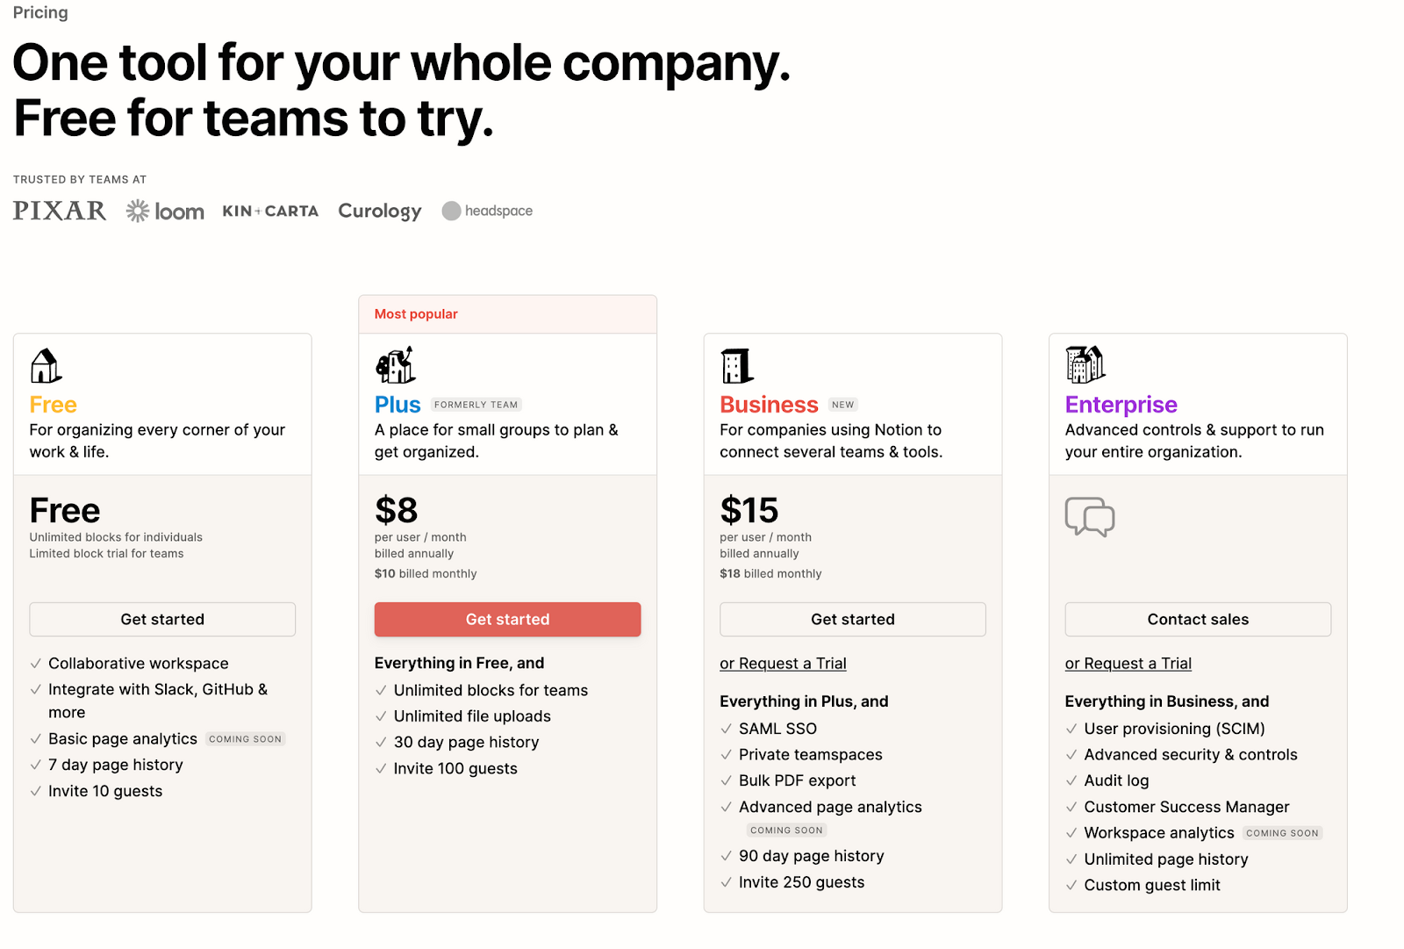This screenshot has height=949, width=1404.
Task: Click the Headspace logo
Action: pos(488,211)
